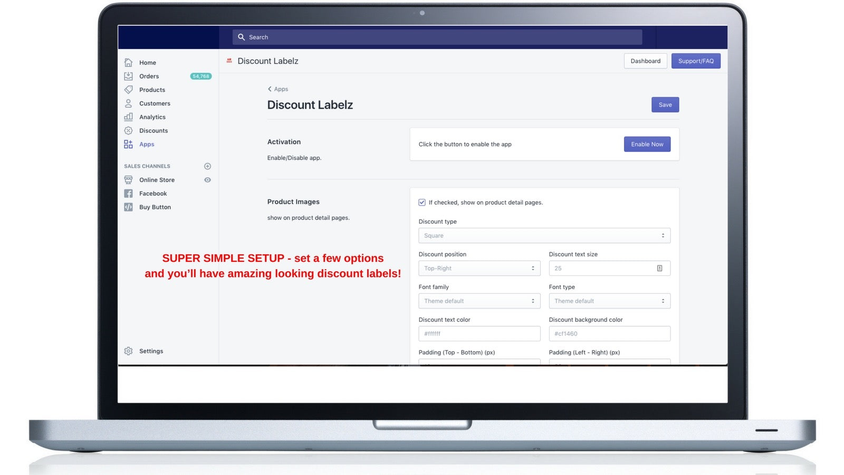Image resolution: width=844 pixels, height=475 pixels.
Task: Save the Discount Labelz settings
Action: (x=665, y=104)
